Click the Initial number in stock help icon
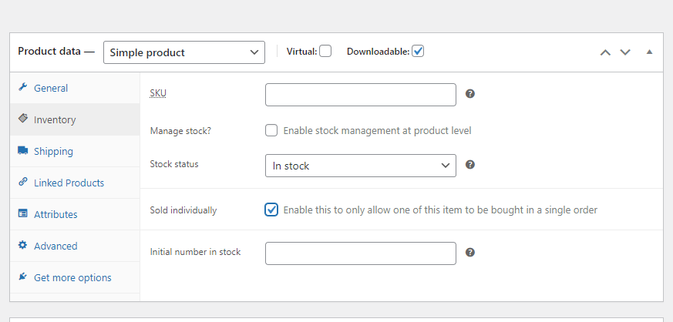This screenshot has width=673, height=322. [x=470, y=252]
